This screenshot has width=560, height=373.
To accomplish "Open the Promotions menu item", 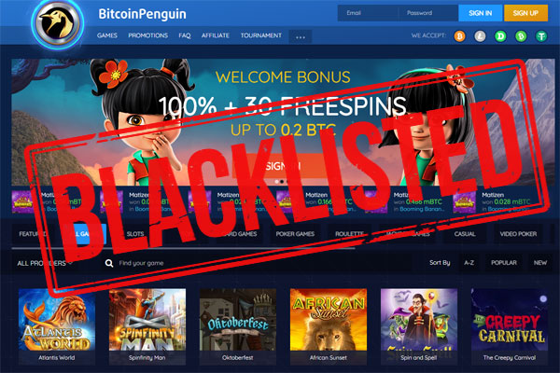I will [x=147, y=35].
